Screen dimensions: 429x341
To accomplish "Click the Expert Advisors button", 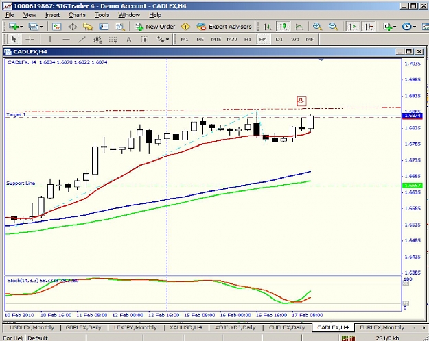I will click(x=224, y=27).
